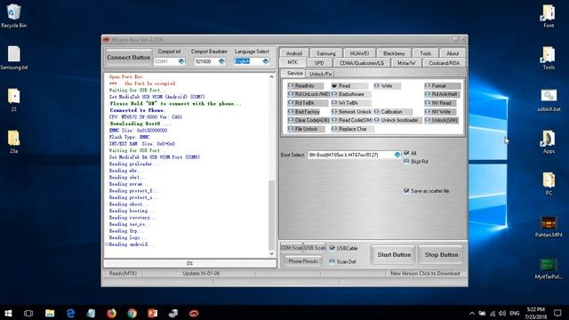Image resolution: width=569 pixels, height=320 pixels.
Task: Open the Tools folder on desktop
Action: coord(549,58)
